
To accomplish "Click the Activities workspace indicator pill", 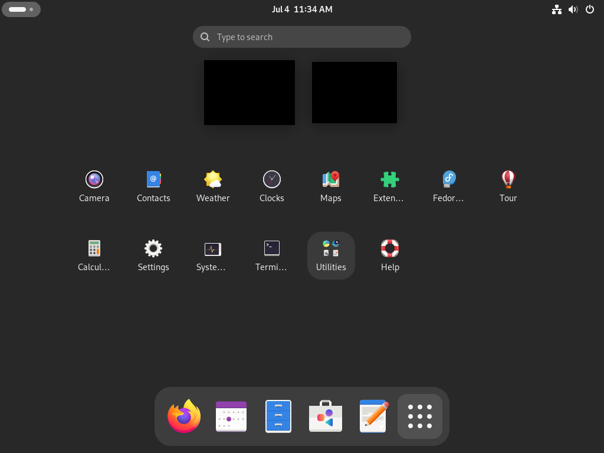I will 21,9.
